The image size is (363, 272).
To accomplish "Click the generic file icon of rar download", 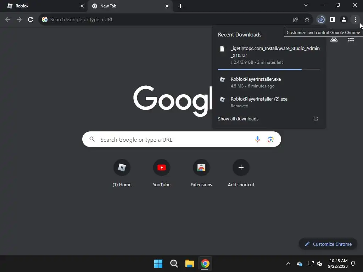I will [222, 49].
